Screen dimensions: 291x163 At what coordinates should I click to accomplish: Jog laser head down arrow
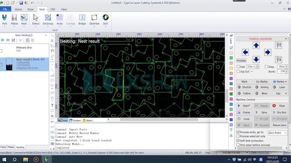coord(256,59)
